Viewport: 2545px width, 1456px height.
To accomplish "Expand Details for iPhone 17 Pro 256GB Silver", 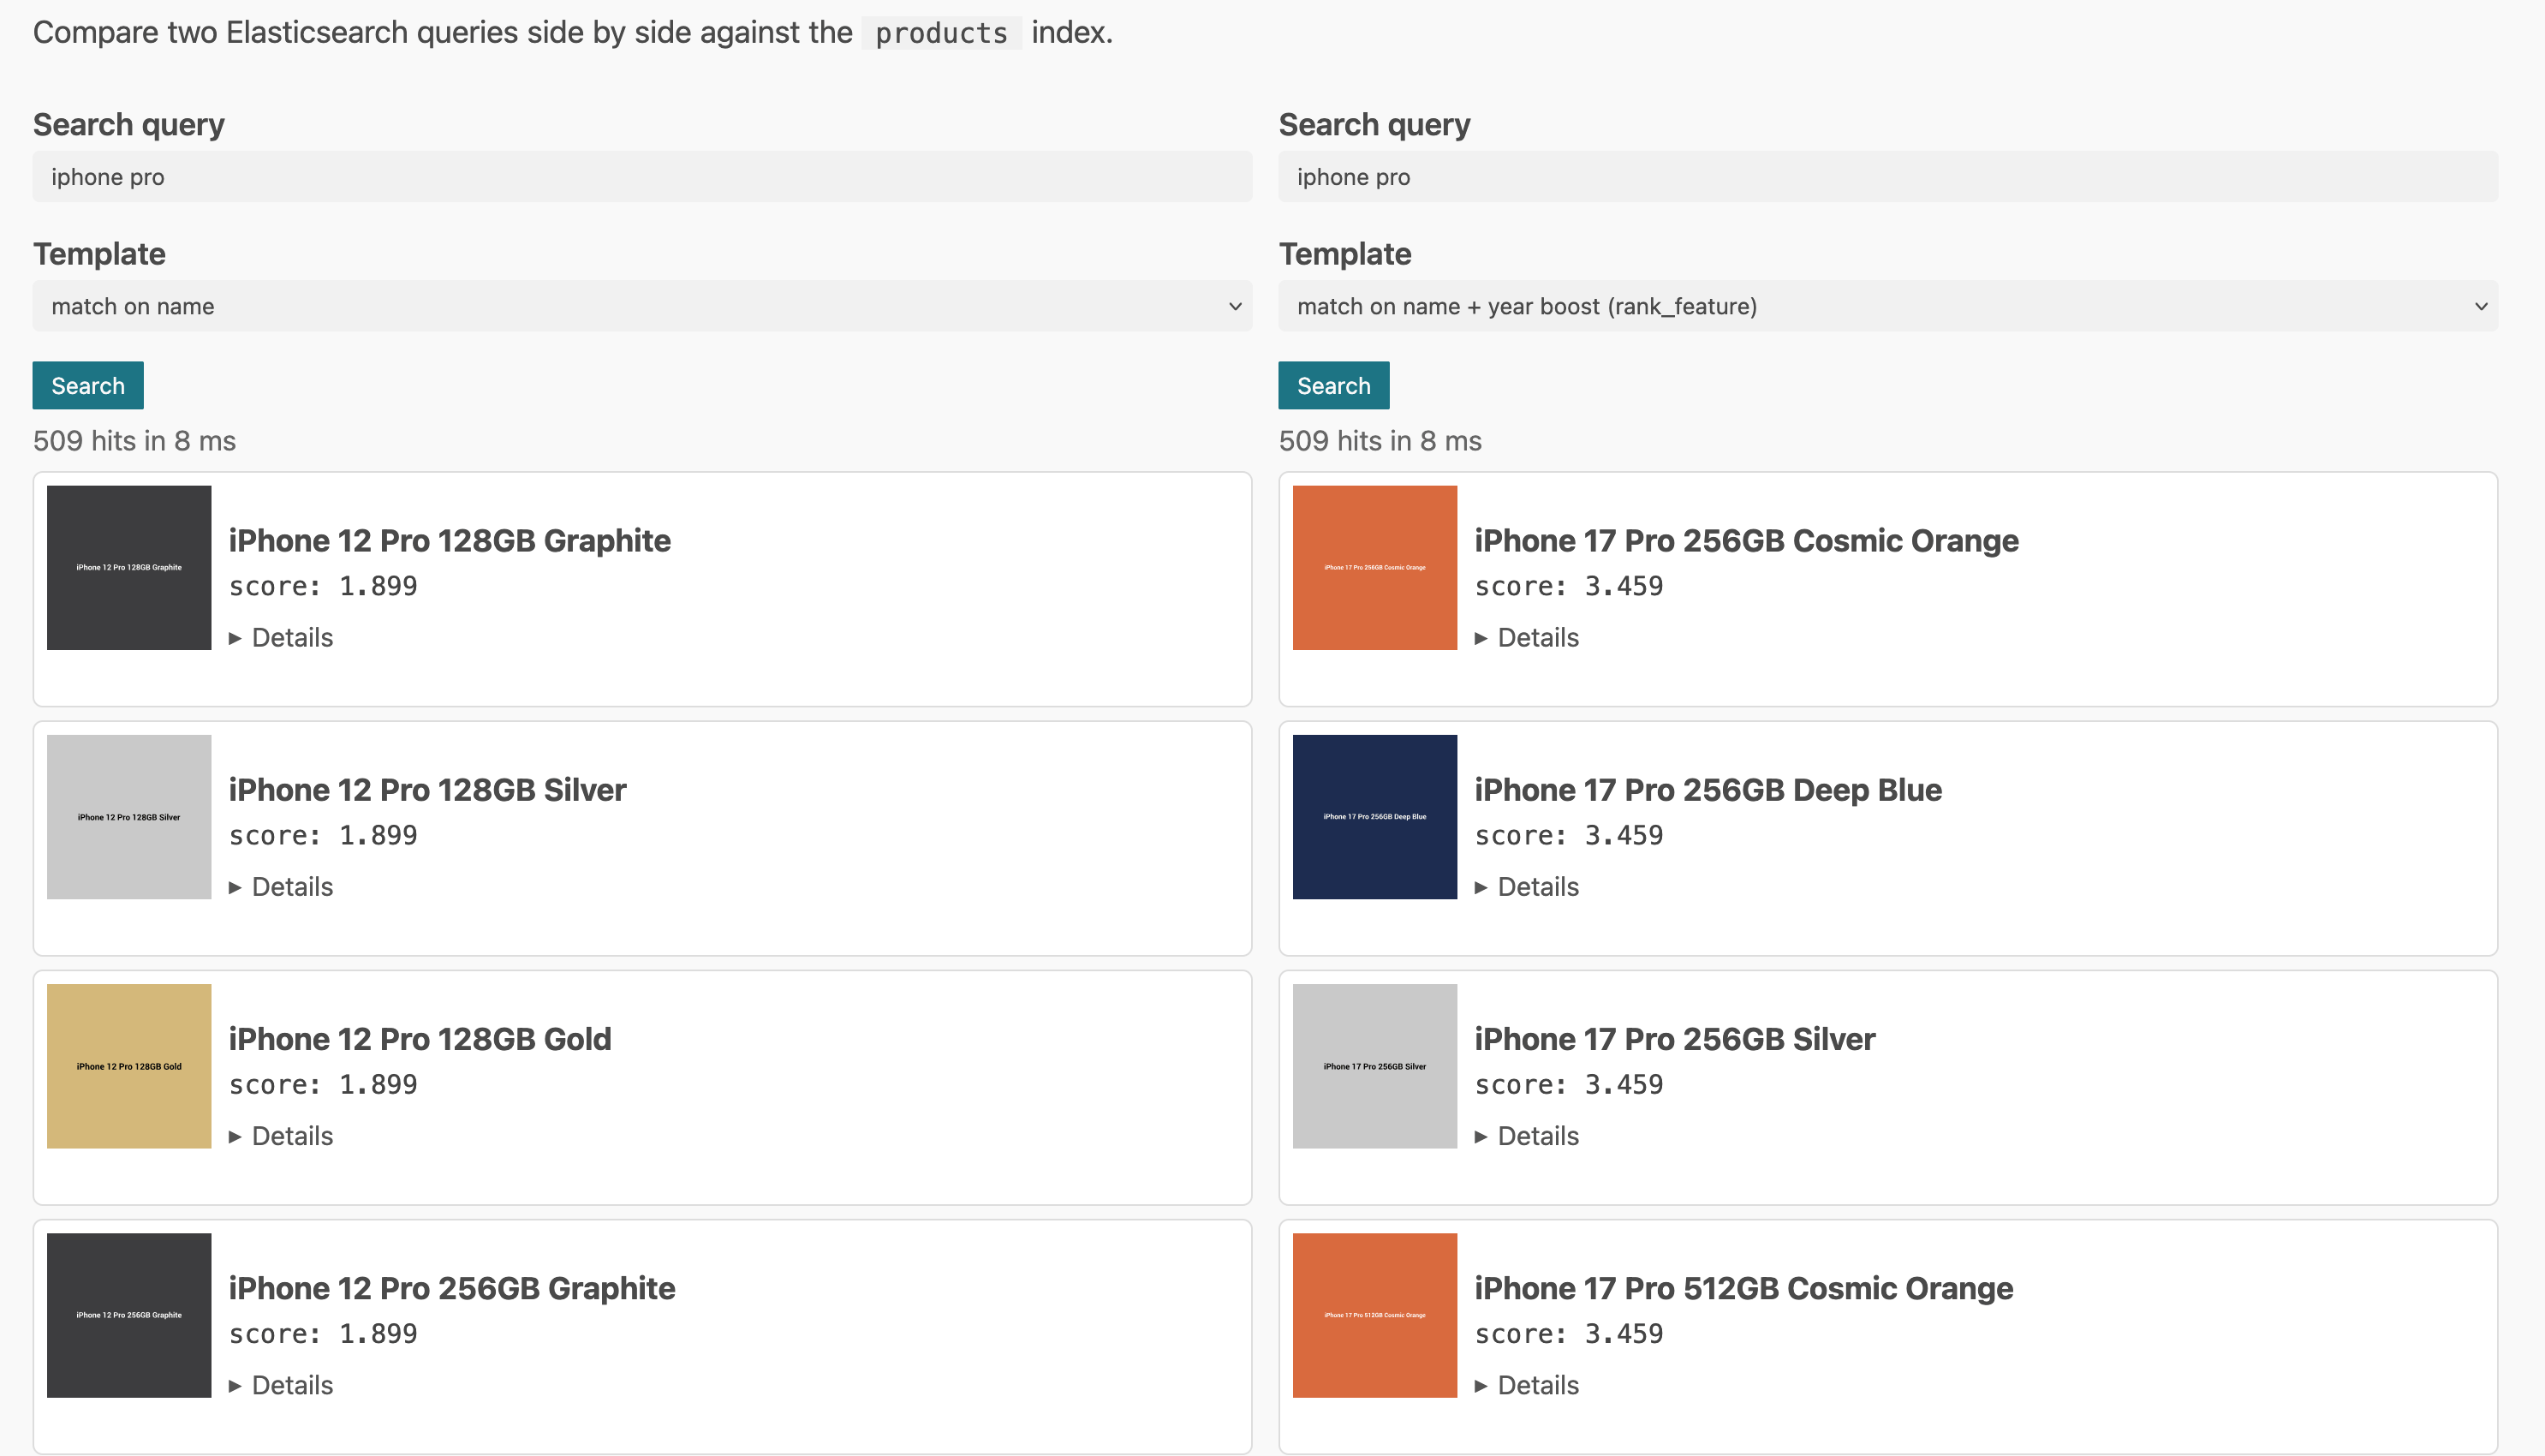I will pos(1526,1135).
